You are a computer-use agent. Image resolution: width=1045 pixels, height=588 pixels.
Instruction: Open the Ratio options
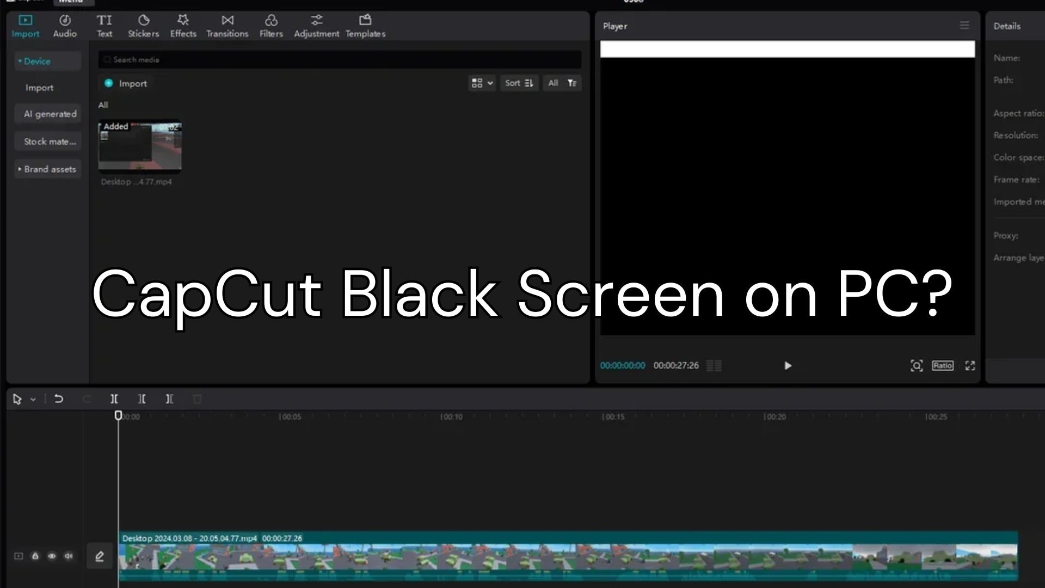point(943,366)
